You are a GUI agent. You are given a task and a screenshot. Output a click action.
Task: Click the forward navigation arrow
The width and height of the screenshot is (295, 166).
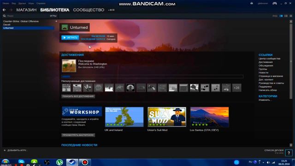tap(11, 10)
